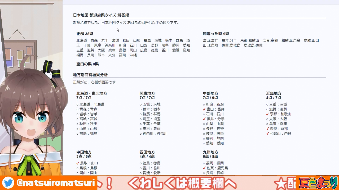Click the 4点 / 7点 score under 近畿地方
This screenshot has width=339, height=190.
click(x=274, y=98)
